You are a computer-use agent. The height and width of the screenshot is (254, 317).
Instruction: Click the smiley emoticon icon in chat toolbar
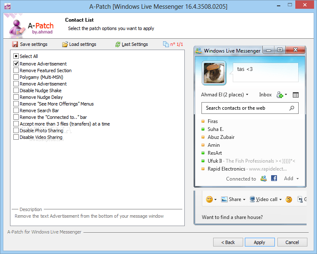[x=209, y=199]
